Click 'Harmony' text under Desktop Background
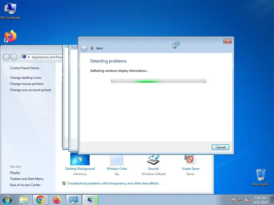Viewport: 274px width, 205px height. (80, 174)
